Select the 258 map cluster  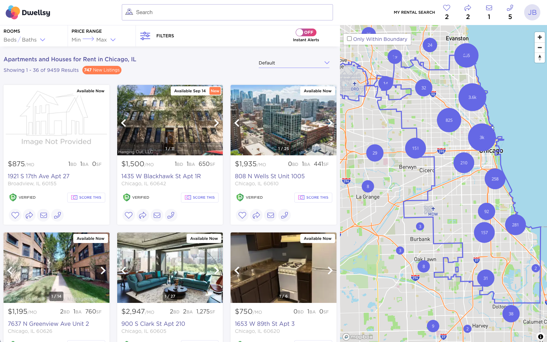(495, 179)
